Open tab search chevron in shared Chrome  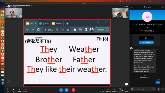coord(82,22)
